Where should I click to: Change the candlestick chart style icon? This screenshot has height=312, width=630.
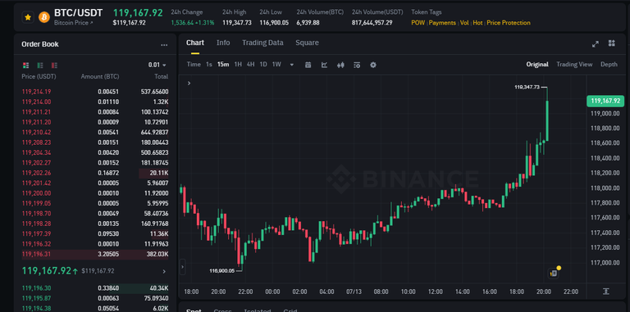coord(340,65)
